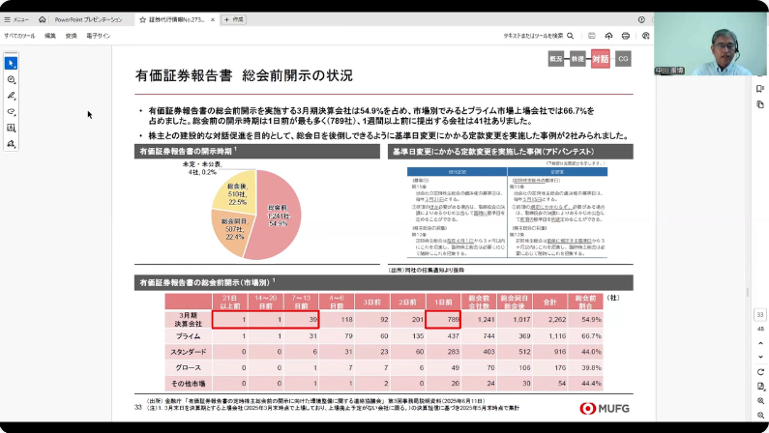Click the グロース row label

[x=189, y=367]
